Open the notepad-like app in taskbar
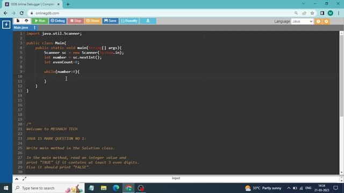Image resolution: width=344 pixels, height=193 pixels. tap(91, 188)
